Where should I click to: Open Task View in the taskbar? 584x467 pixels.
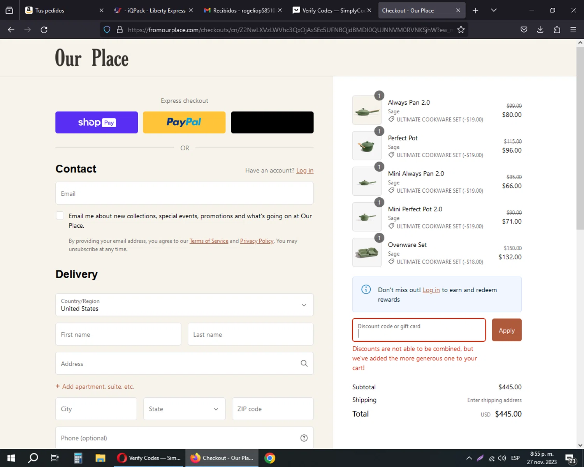point(55,458)
